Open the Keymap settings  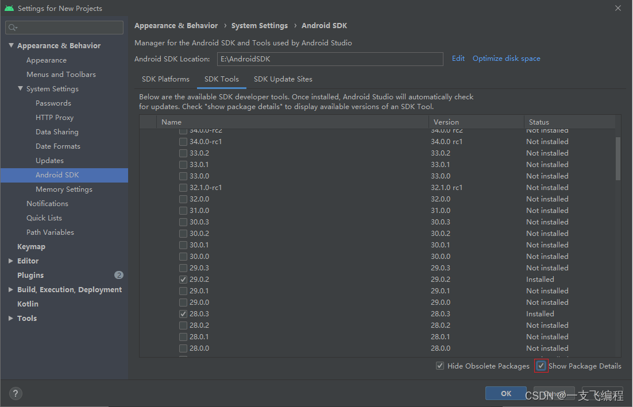[31, 246]
